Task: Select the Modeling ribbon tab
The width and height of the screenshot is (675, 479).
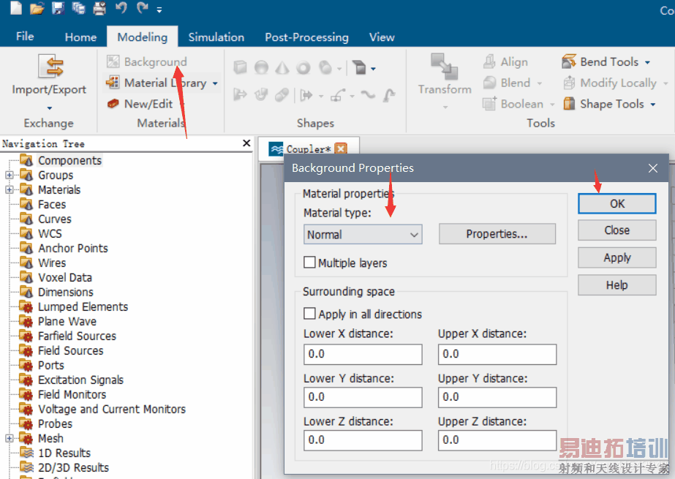Action: point(143,37)
